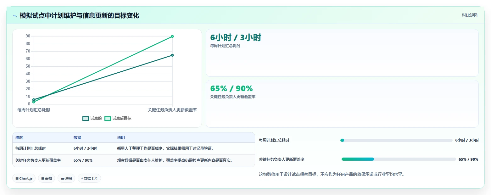Click the caption under the 65% / 90% card
This screenshot has height=195, width=491.
pos(233,97)
